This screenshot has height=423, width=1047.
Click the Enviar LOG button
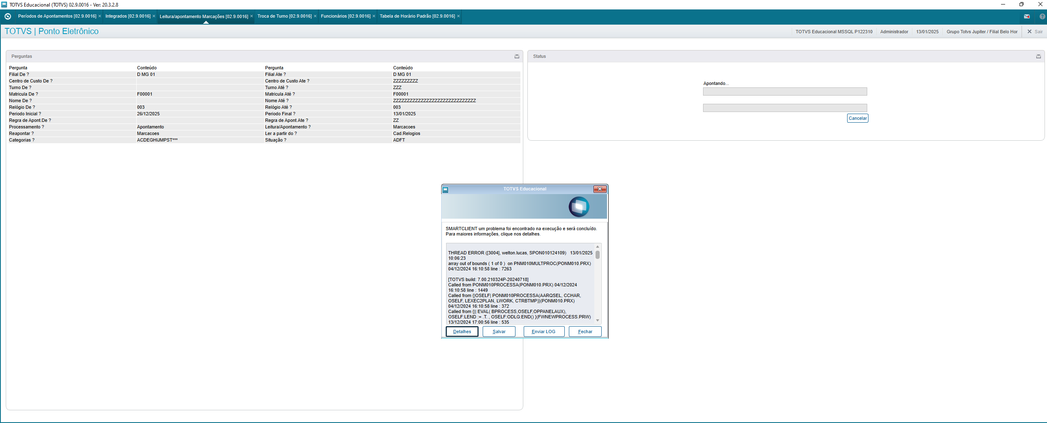544,332
